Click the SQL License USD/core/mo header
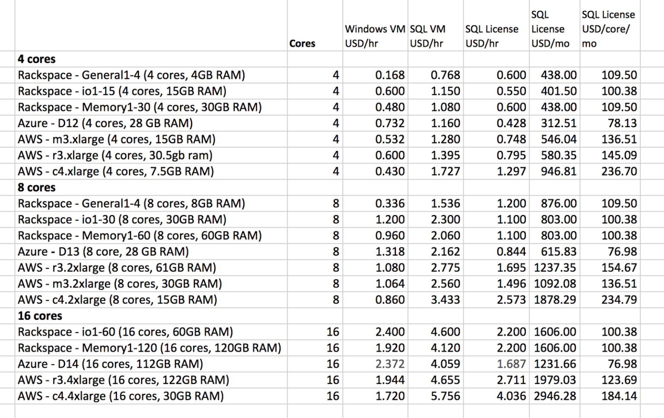 [609, 29]
